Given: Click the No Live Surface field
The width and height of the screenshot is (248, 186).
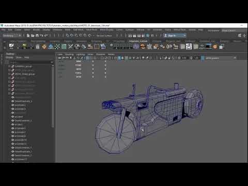Looking at the screenshot, I should click(x=104, y=36).
